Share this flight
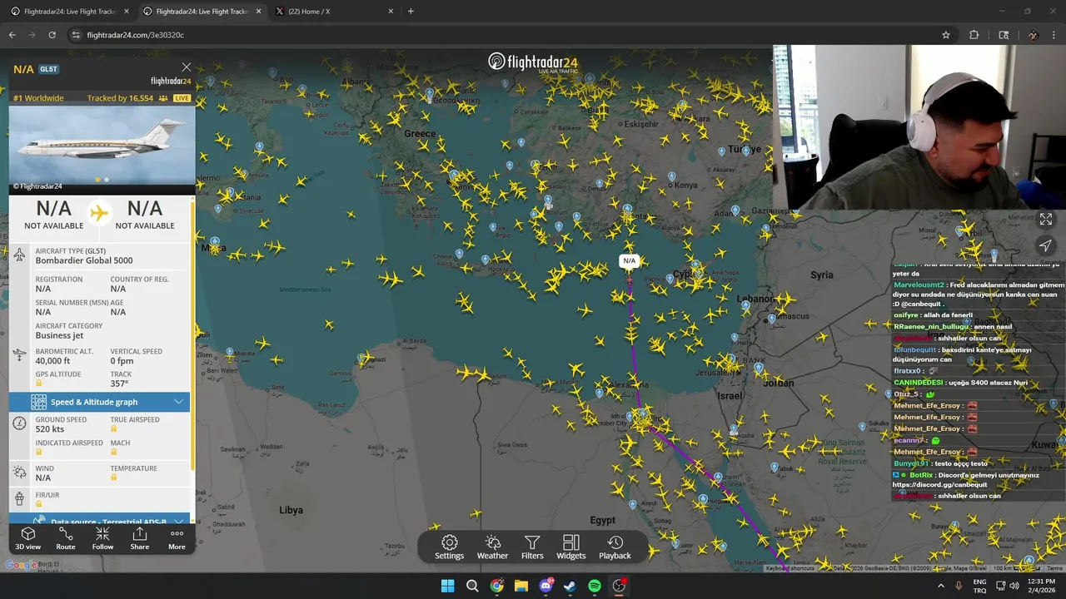The height and width of the screenshot is (599, 1066). pos(140,538)
